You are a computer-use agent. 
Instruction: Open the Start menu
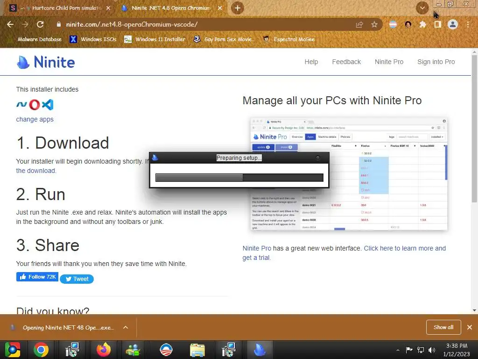click(x=12, y=350)
